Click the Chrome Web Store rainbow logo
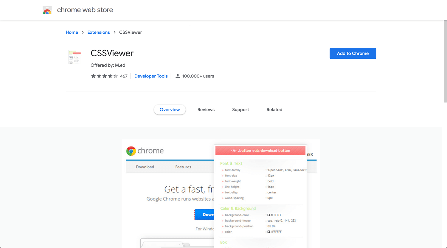The image size is (447, 248). click(47, 10)
